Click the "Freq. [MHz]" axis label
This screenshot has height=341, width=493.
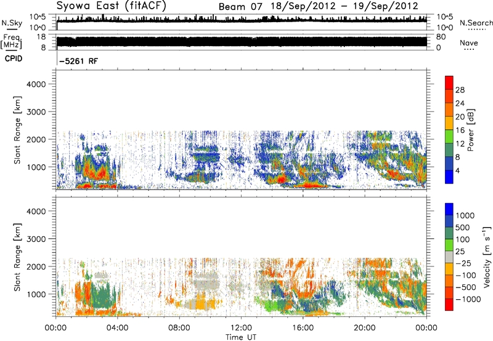(x=12, y=41)
